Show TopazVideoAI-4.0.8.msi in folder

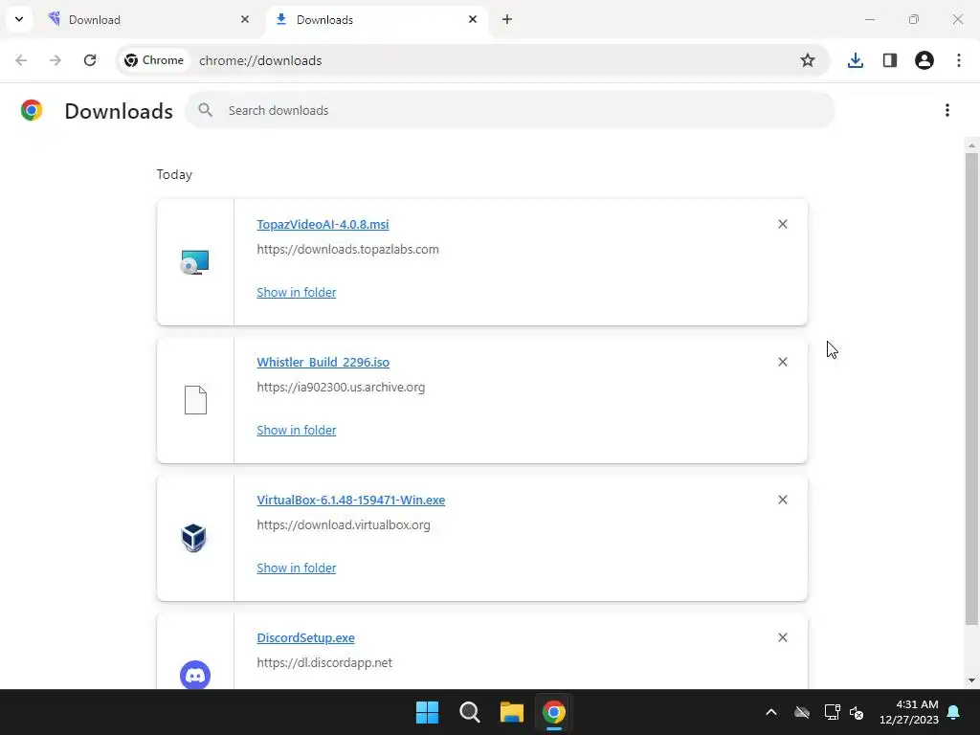(297, 293)
